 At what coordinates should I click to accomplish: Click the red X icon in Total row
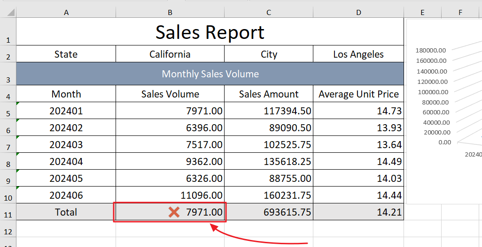click(x=174, y=212)
